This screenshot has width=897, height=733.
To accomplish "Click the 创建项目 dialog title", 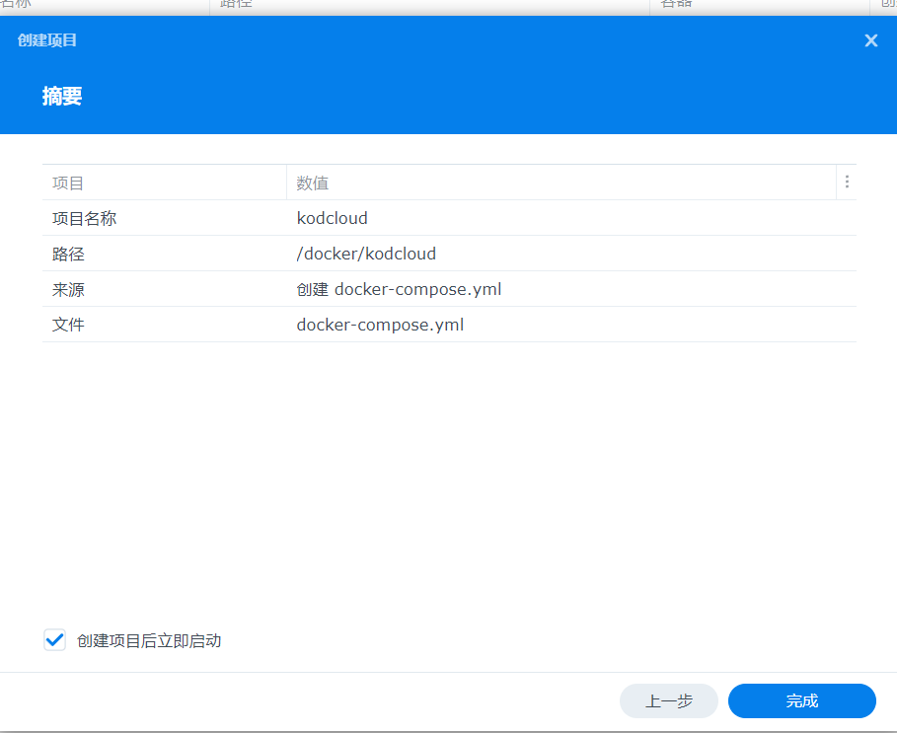I will (x=47, y=40).
